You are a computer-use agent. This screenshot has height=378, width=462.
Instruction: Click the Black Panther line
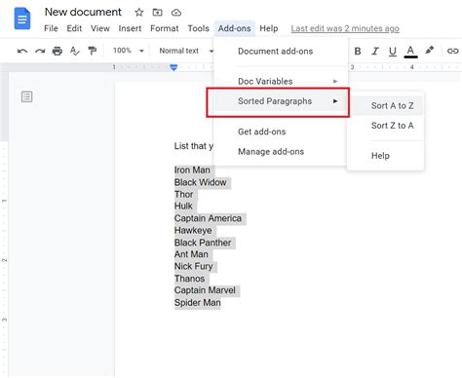pyautogui.click(x=203, y=243)
